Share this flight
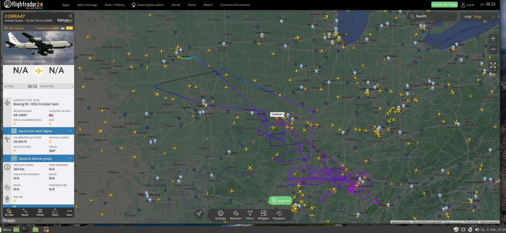 click(x=55, y=212)
